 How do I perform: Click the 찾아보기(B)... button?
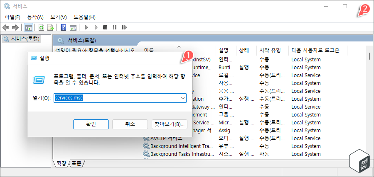pos(170,124)
